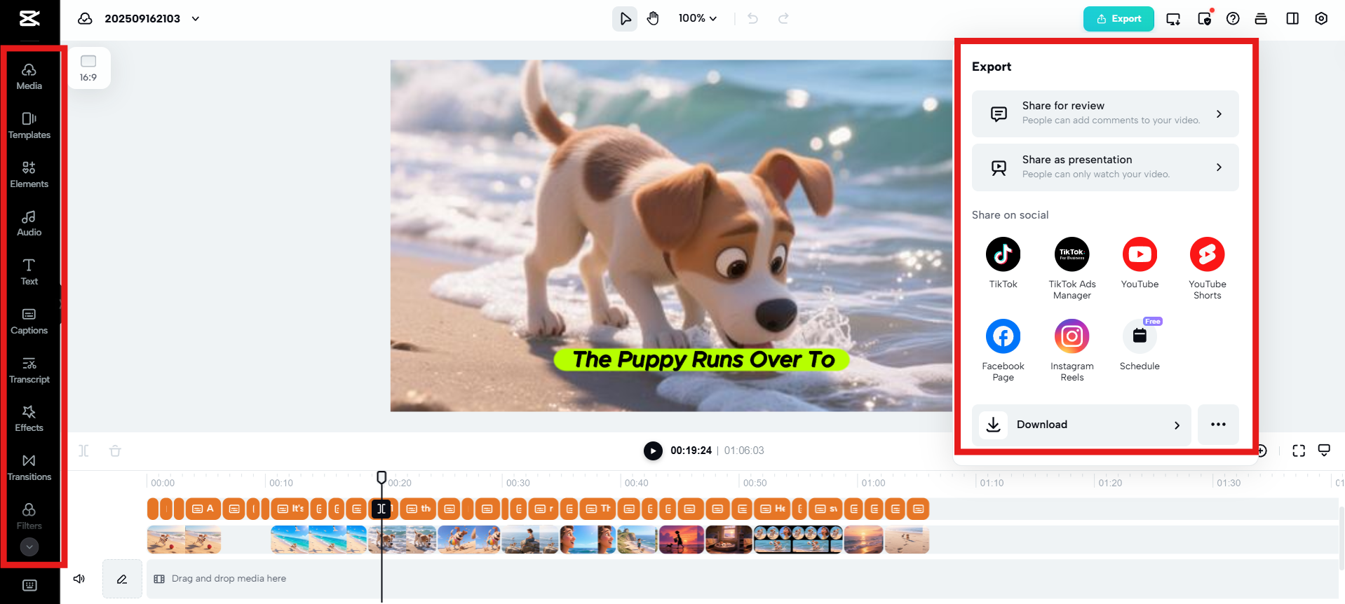The width and height of the screenshot is (1345, 604).
Task: Open the Audio panel
Action: point(29,224)
